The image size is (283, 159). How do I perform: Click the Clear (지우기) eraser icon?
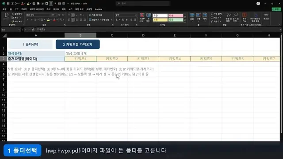coord(212,22)
